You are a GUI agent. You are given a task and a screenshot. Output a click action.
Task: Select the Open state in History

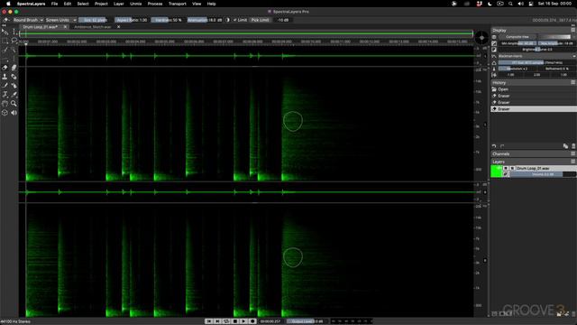pos(534,89)
